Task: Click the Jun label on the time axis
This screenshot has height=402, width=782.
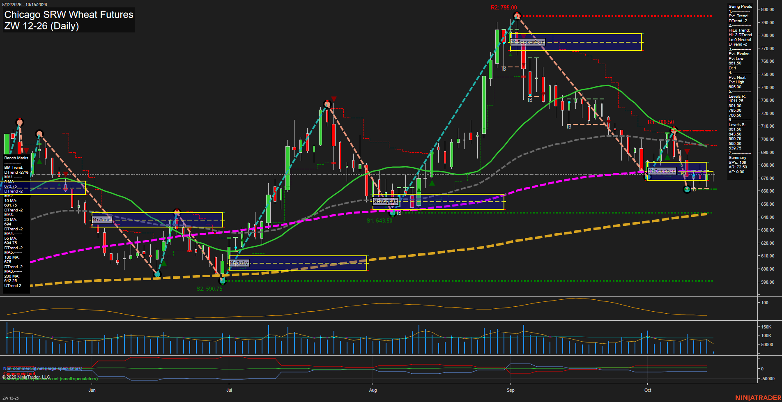Action: [x=92, y=390]
